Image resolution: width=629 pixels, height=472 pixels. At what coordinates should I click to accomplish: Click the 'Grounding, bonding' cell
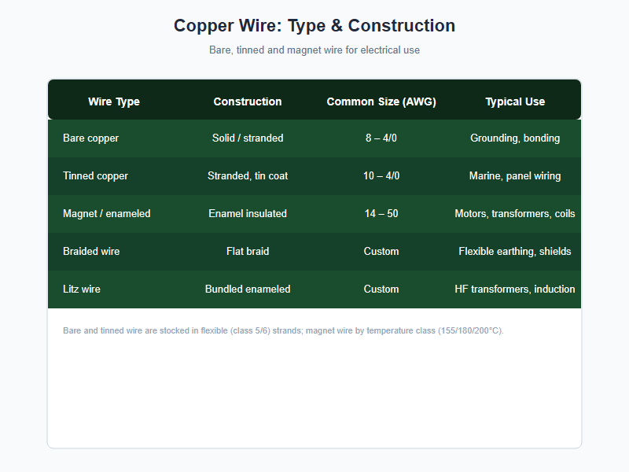515,138
